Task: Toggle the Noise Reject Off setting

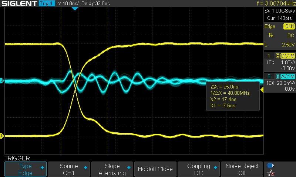Action: click(242, 169)
